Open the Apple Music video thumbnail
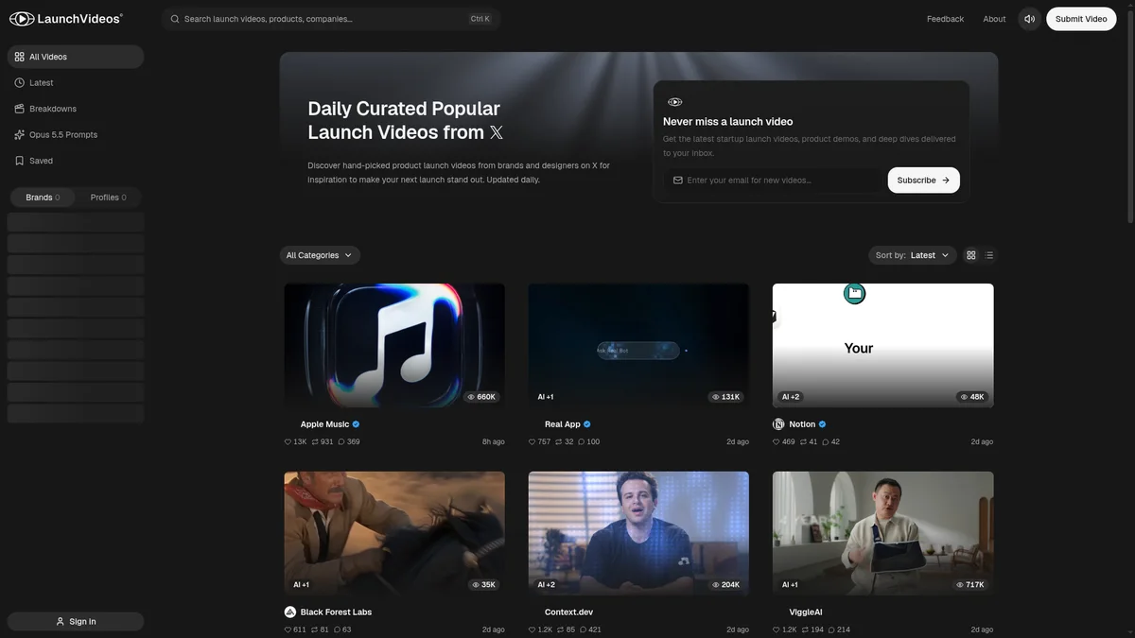The height and width of the screenshot is (638, 1135). click(394, 345)
